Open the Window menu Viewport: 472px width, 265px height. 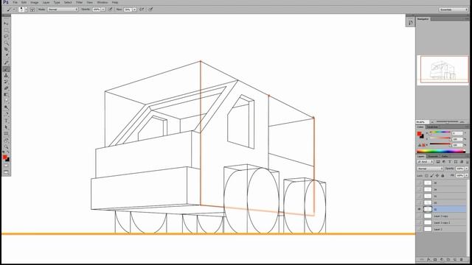tap(103, 2)
